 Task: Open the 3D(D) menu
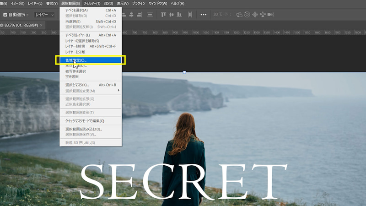[108, 4]
